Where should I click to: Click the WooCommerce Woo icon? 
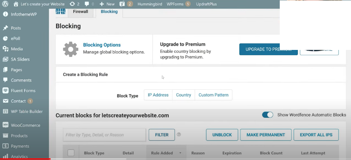tap(5, 125)
